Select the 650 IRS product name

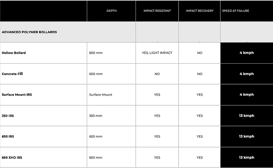pyautogui.click(x=8, y=136)
